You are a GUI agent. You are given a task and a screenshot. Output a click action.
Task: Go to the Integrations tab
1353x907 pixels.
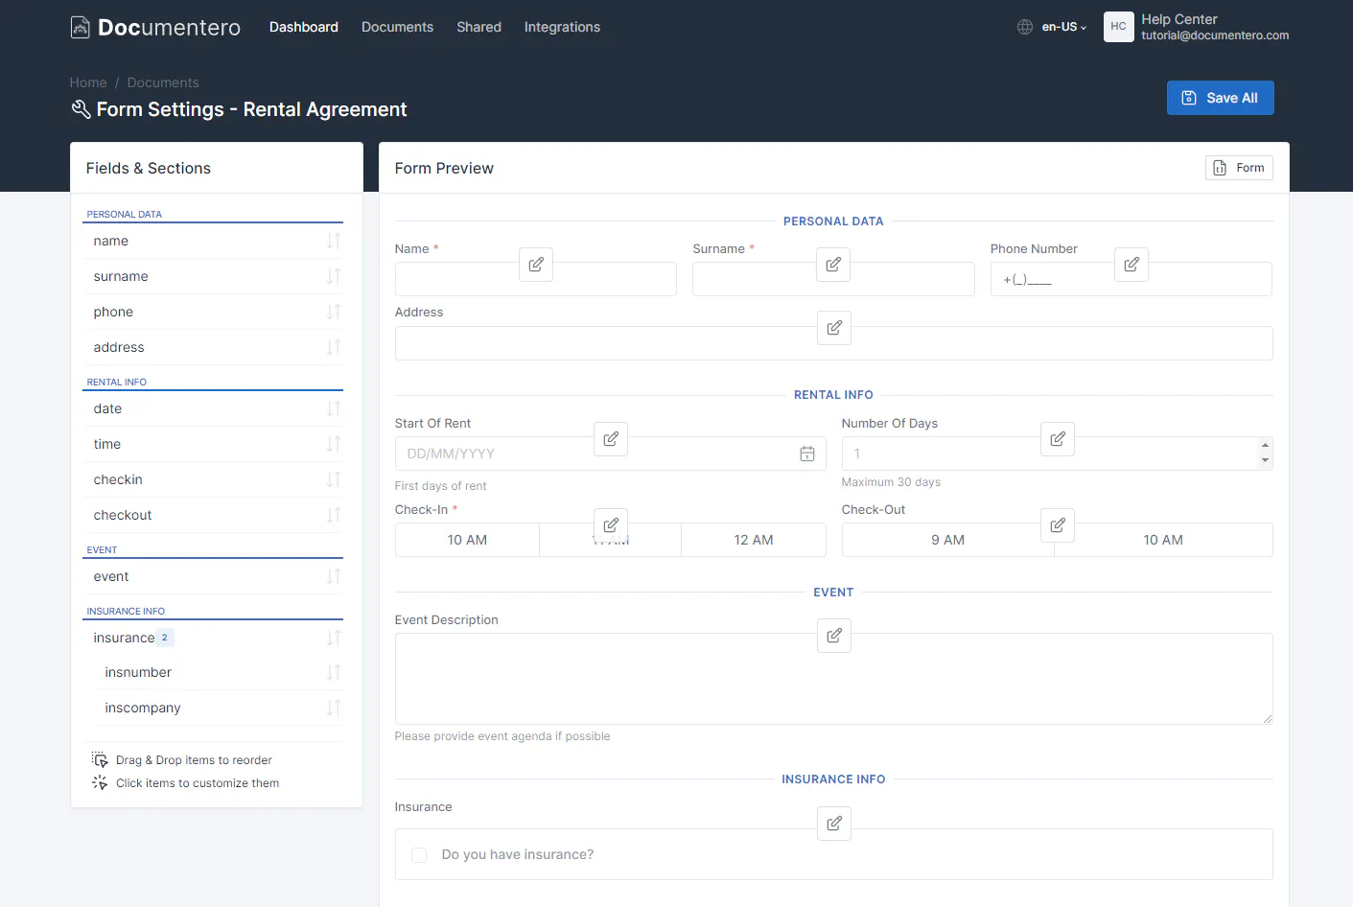click(562, 27)
